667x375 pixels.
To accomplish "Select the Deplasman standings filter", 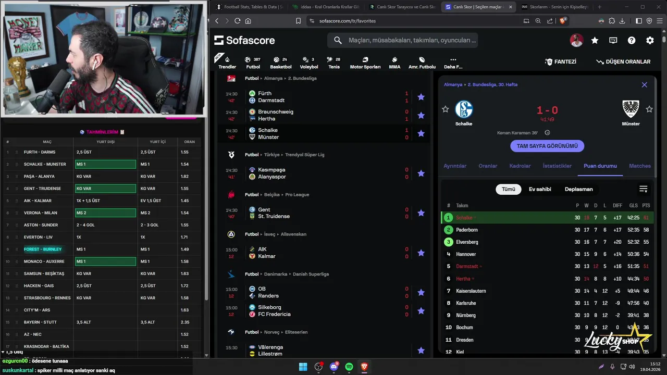I will click(x=579, y=189).
